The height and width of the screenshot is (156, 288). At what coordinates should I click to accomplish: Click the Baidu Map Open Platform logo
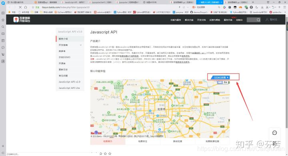22,20
